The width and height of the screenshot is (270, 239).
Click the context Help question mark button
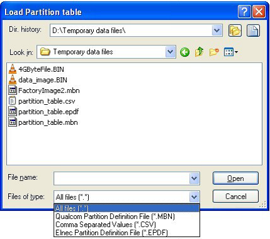[x=244, y=12]
